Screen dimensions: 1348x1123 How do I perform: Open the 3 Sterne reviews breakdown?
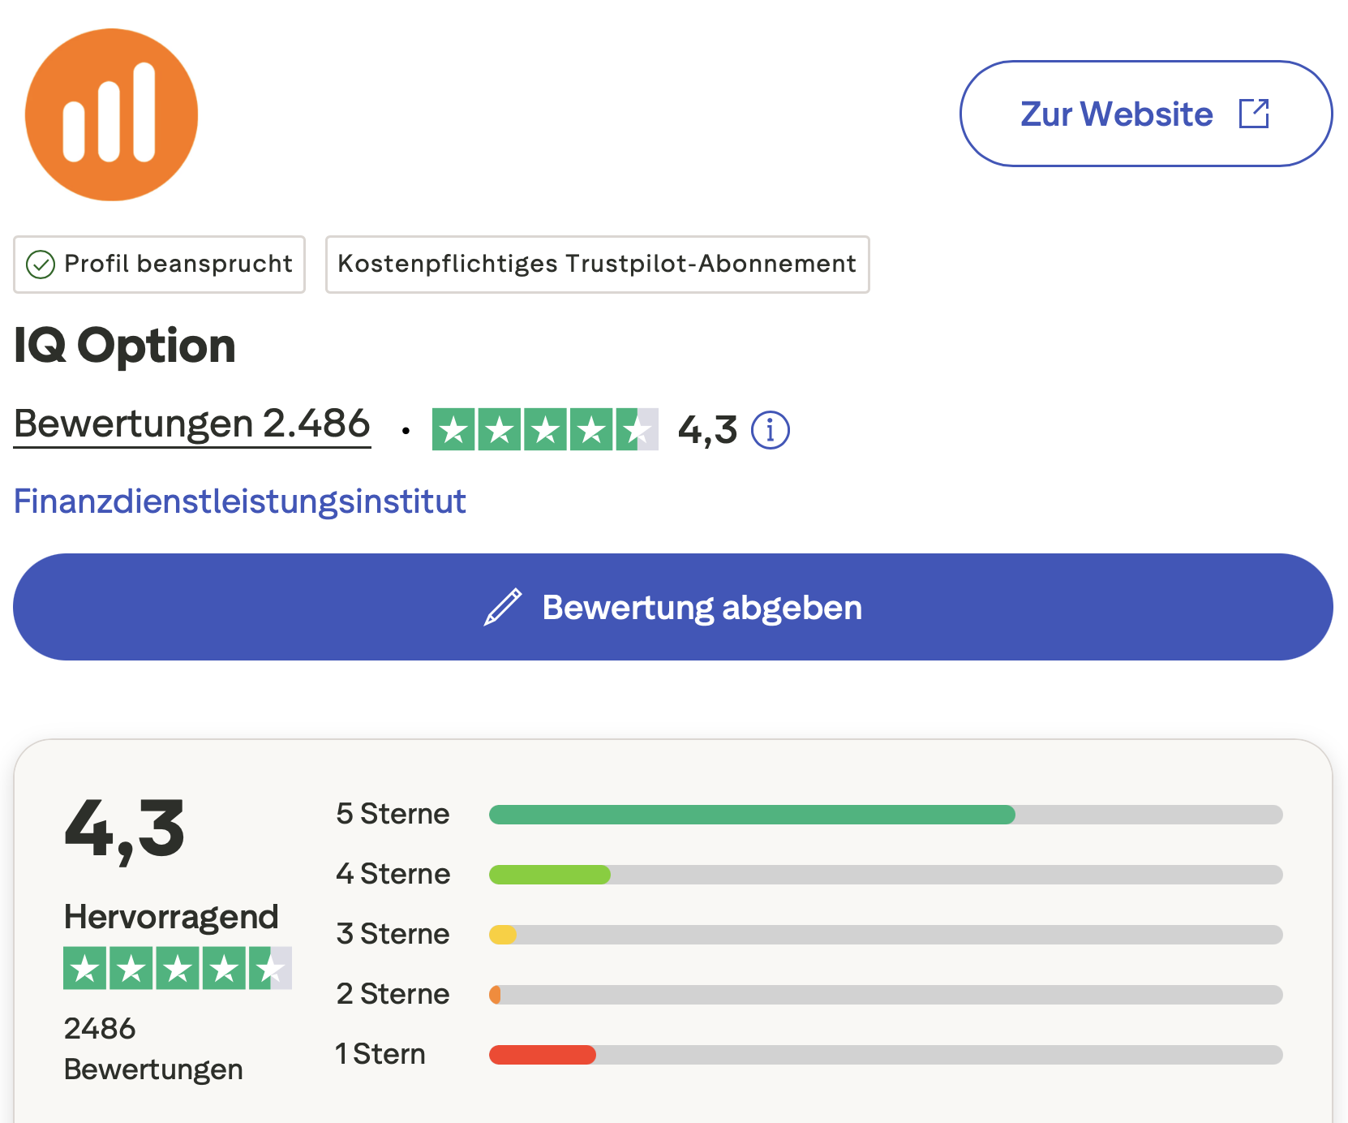coord(393,934)
